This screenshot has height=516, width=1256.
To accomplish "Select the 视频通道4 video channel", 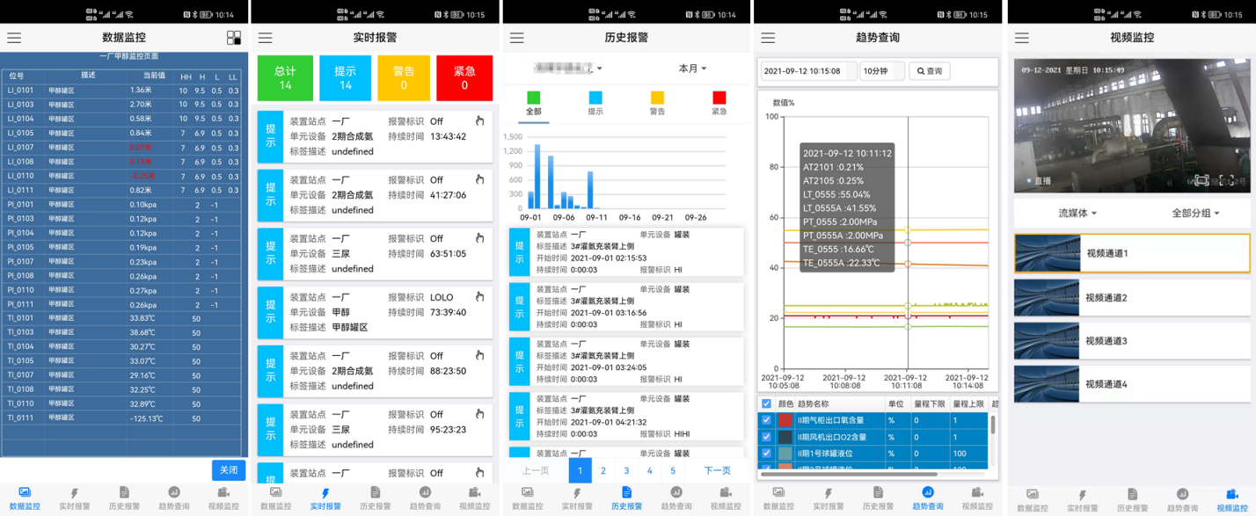I will coord(1132,384).
